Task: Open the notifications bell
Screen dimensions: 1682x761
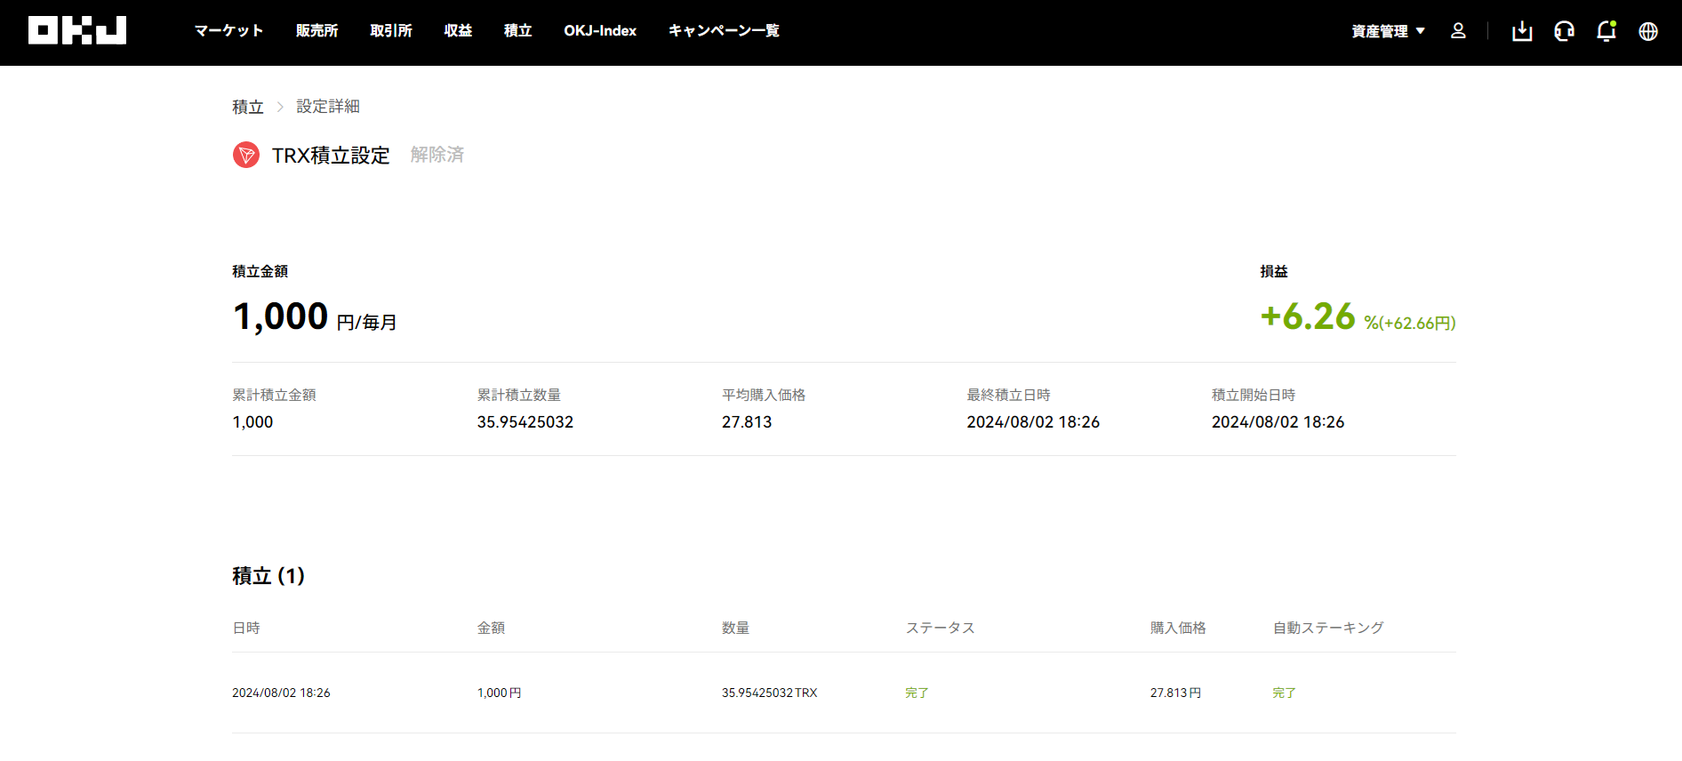Action: [1606, 31]
